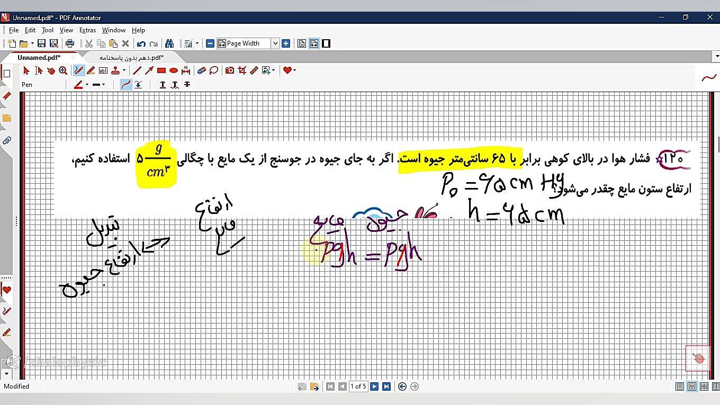Select the Eraser tool
Image resolution: width=720 pixels, height=405 pixels.
[202, 70]
